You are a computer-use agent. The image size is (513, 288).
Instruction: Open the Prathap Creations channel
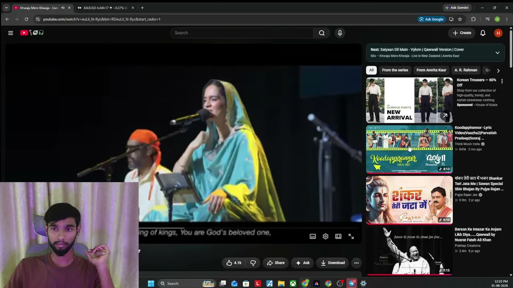(x=468, y=246)
